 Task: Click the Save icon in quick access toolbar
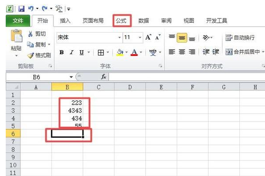tap(21, 9)
